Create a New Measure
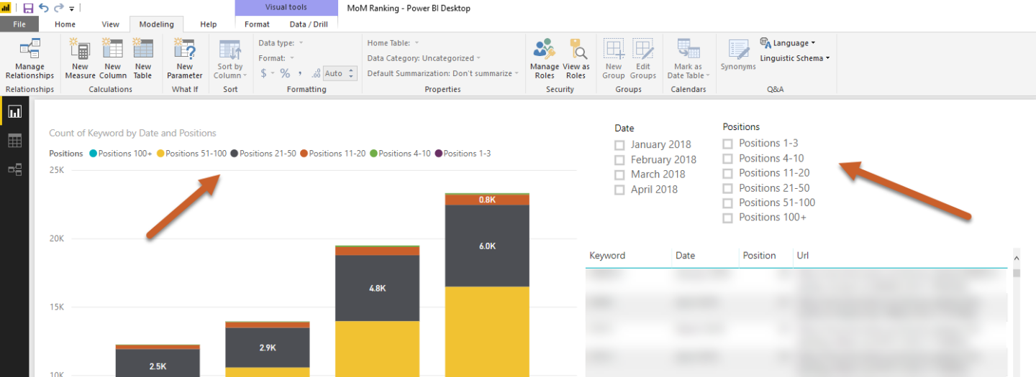The height and width of the screenshot is (377, 1036). pos(80,59)
